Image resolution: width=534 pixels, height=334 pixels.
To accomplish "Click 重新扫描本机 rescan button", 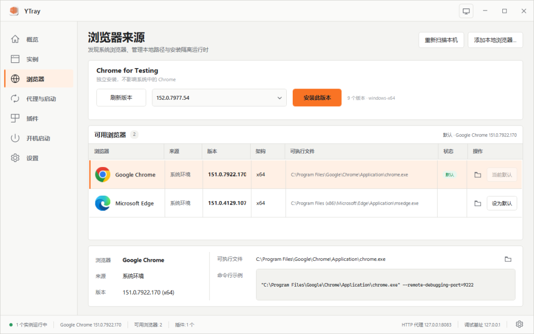I will tap(441, 40).
